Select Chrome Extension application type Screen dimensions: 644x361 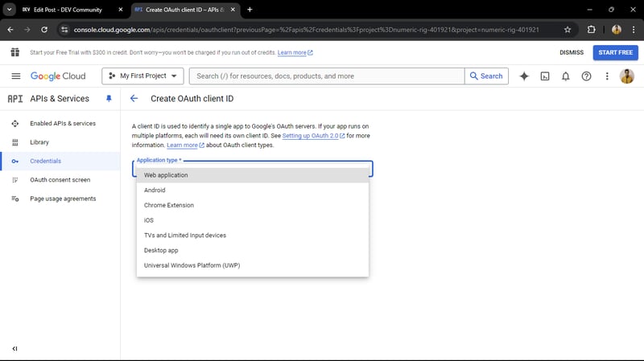[252, 205]
